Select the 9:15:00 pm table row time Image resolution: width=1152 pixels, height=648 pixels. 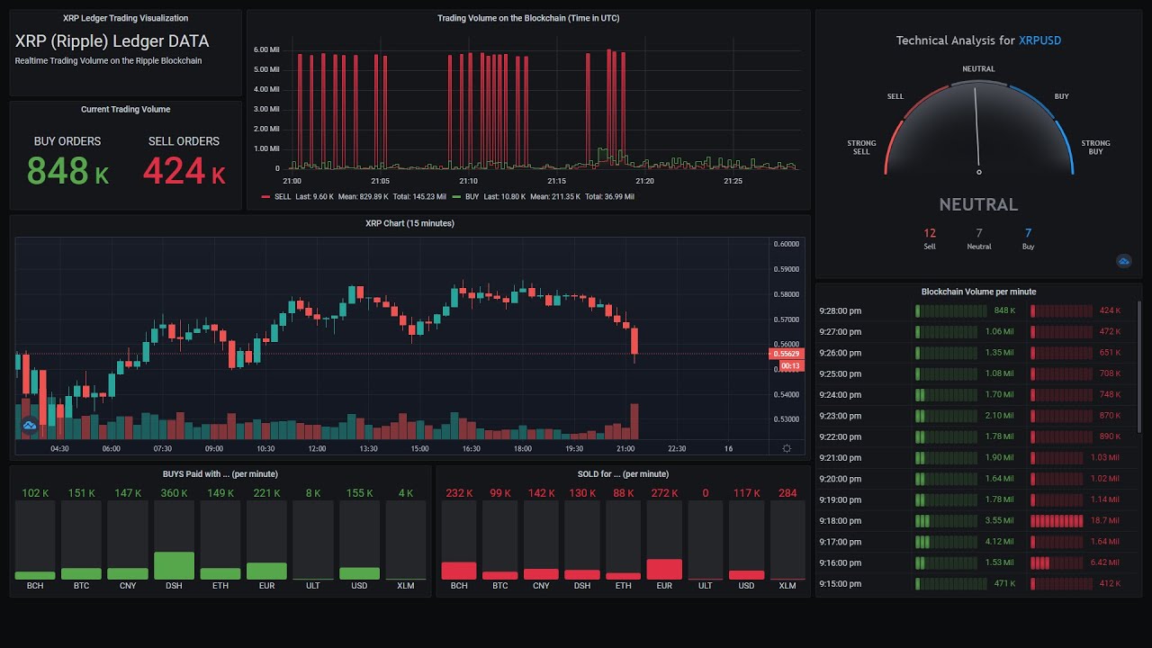[x=840, y=584]
